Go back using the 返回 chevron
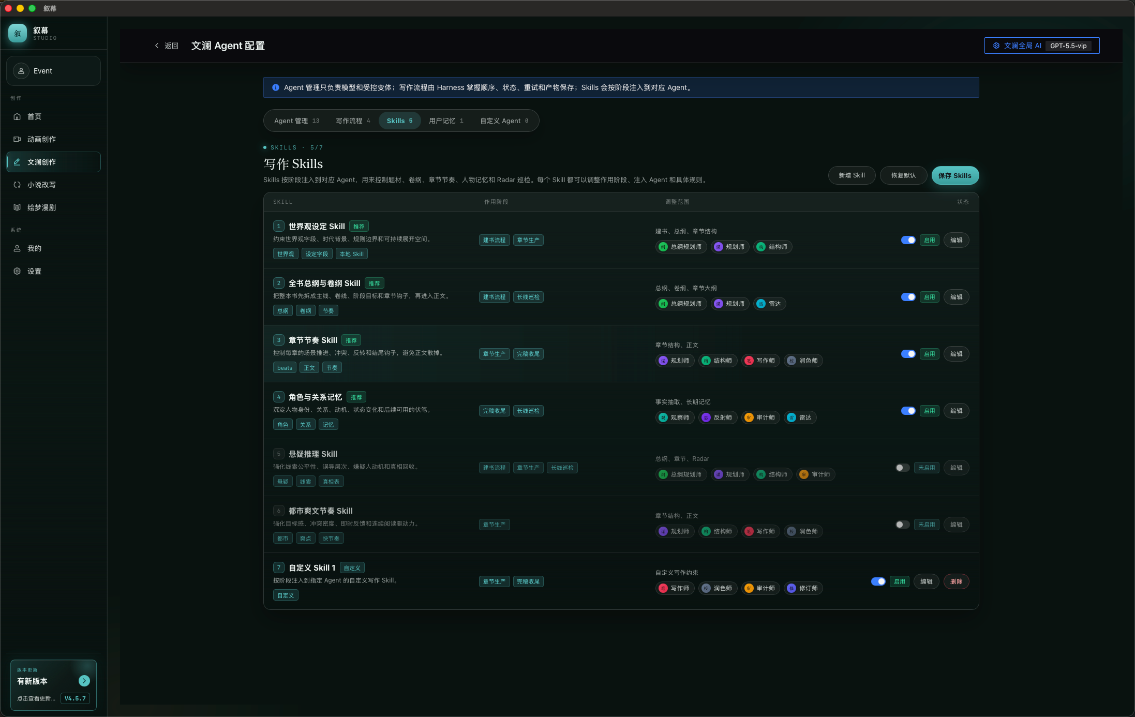 click(x=157, y=46)
